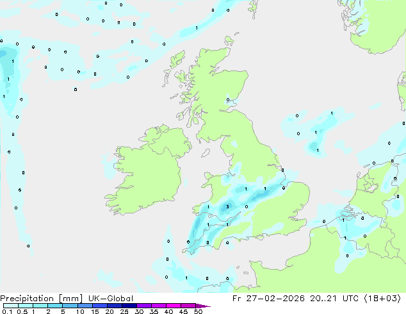This screenshot has width=406, height=314.
Task: Click the '35' legend scale label
Action: pos(154,311)
